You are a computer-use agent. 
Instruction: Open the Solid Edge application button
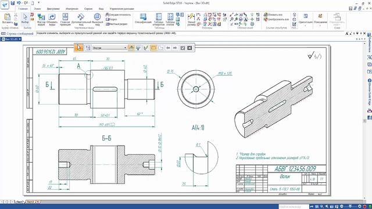[x=5, y=5]
